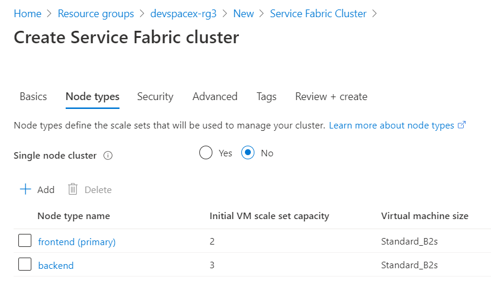
Task: Open Service Fabric Cluster breadcrumb
Action: 318,14
